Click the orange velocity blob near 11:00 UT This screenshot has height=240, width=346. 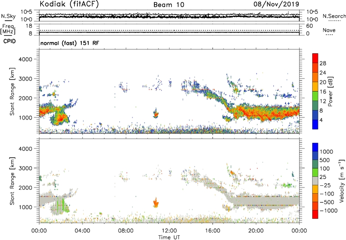156,204
